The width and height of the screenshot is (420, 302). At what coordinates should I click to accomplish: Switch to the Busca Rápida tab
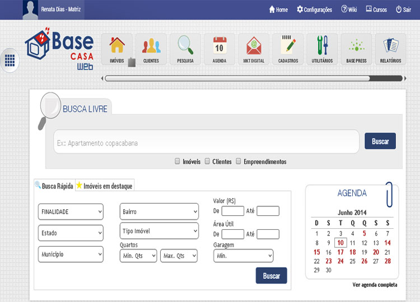[x=55, y=185]
